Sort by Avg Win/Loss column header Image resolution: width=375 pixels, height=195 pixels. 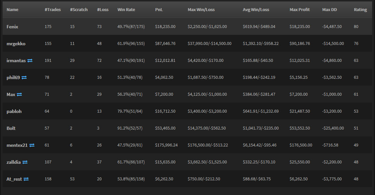pyautogui.click(x=256, y=9)
